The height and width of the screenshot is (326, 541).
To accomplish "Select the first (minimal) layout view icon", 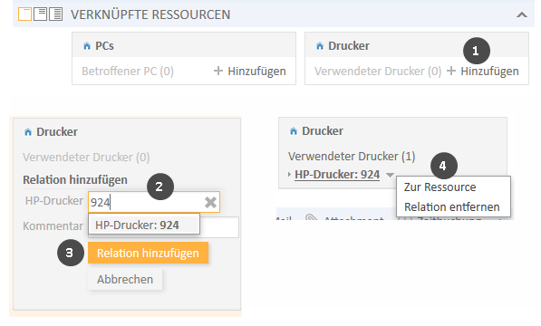I will click(24, 14).
